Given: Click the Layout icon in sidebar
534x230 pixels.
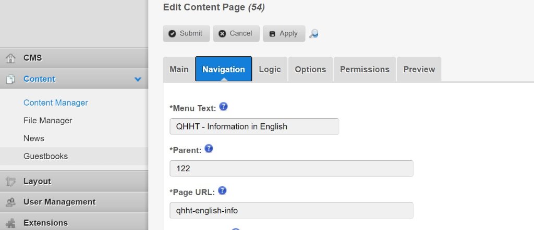Looking at the screenshot, I should (x=10, y=182).
